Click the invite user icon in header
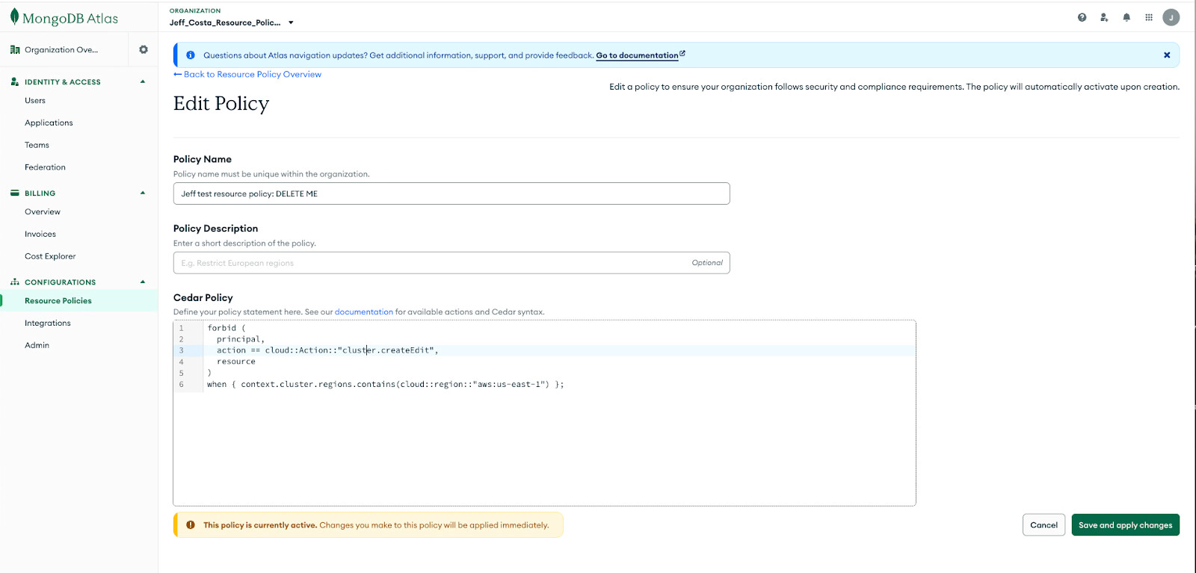The height and width of the screenshot is (573, 1196). point(1104,17)
